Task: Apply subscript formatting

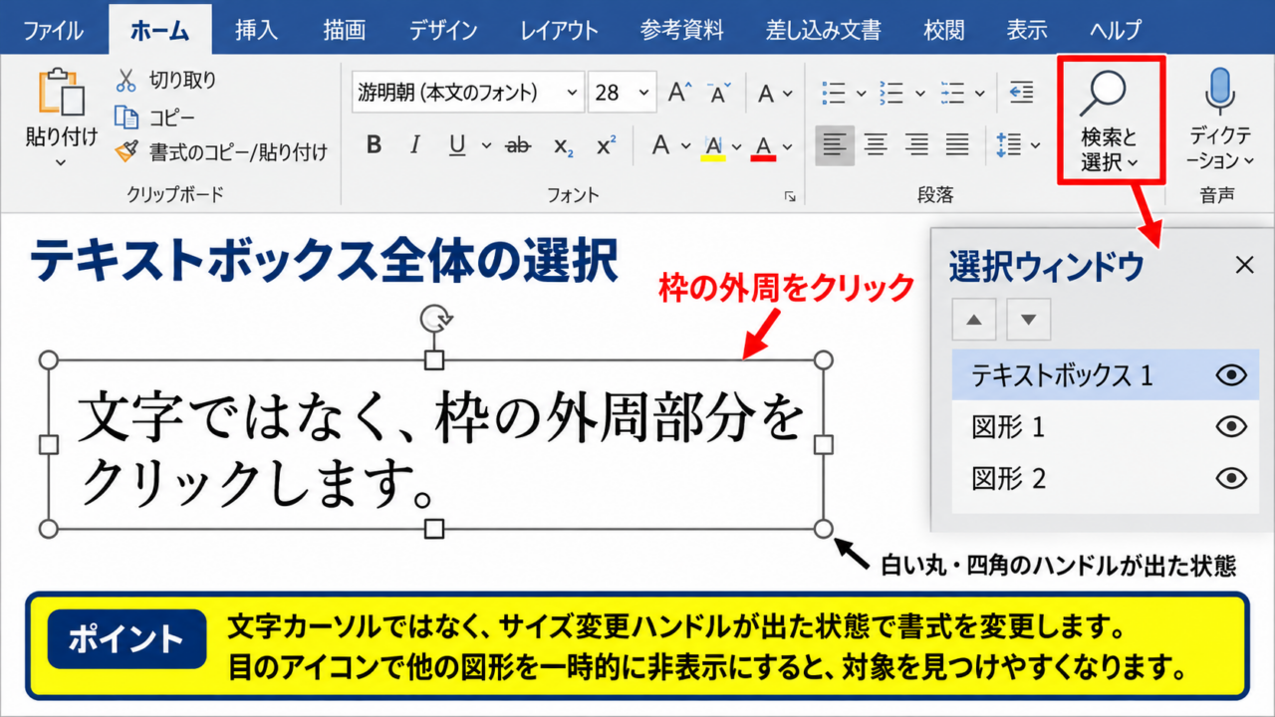Action: tap(564, 146)
